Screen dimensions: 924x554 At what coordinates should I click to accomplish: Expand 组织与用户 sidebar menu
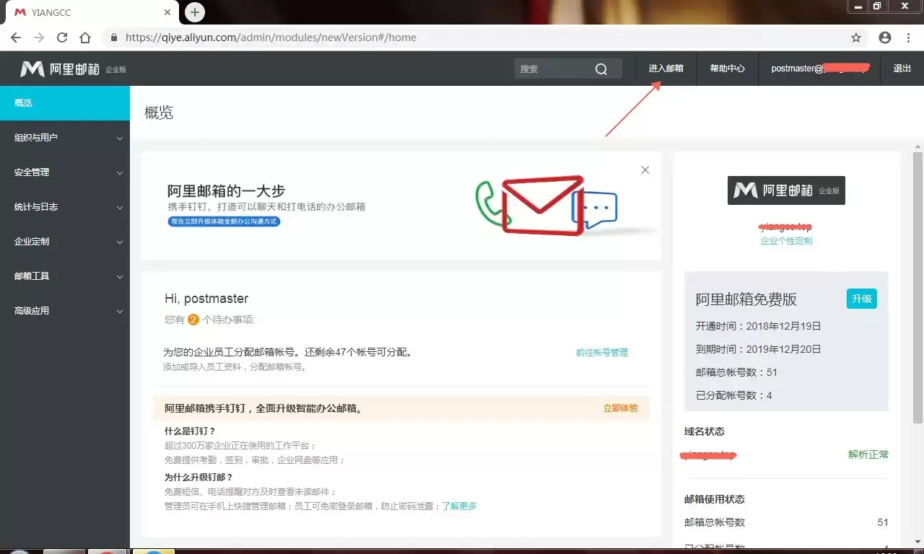(65, 137)
